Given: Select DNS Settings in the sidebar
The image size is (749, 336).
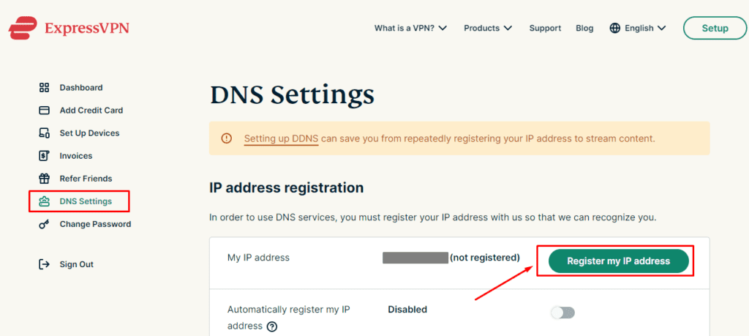Looking at the screenshot, I should pyautogui.click(x=86, y=201).
